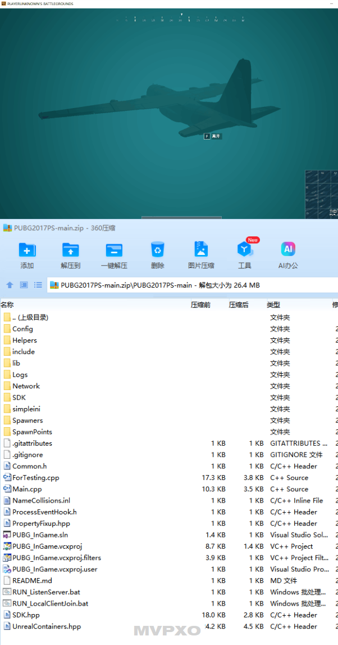338x645 pixels.
Task: Open the 图片压缩 image compression tool
Action: (201, 249)
